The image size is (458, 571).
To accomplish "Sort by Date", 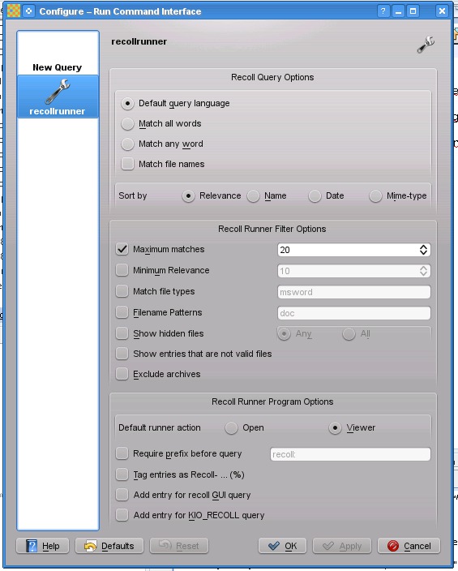I will [x=315, y=196].
